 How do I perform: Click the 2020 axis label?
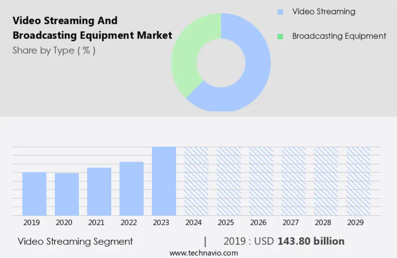click(64, 223)
